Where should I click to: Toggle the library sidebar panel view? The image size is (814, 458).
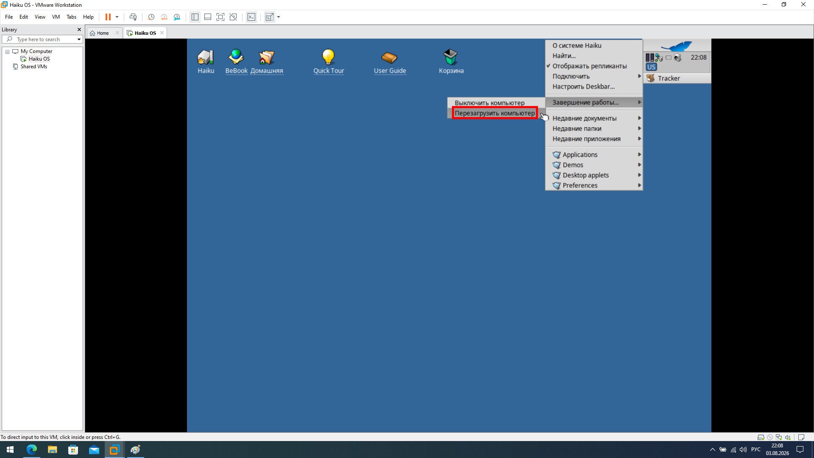pyautogui.click(x=195, y=17)
